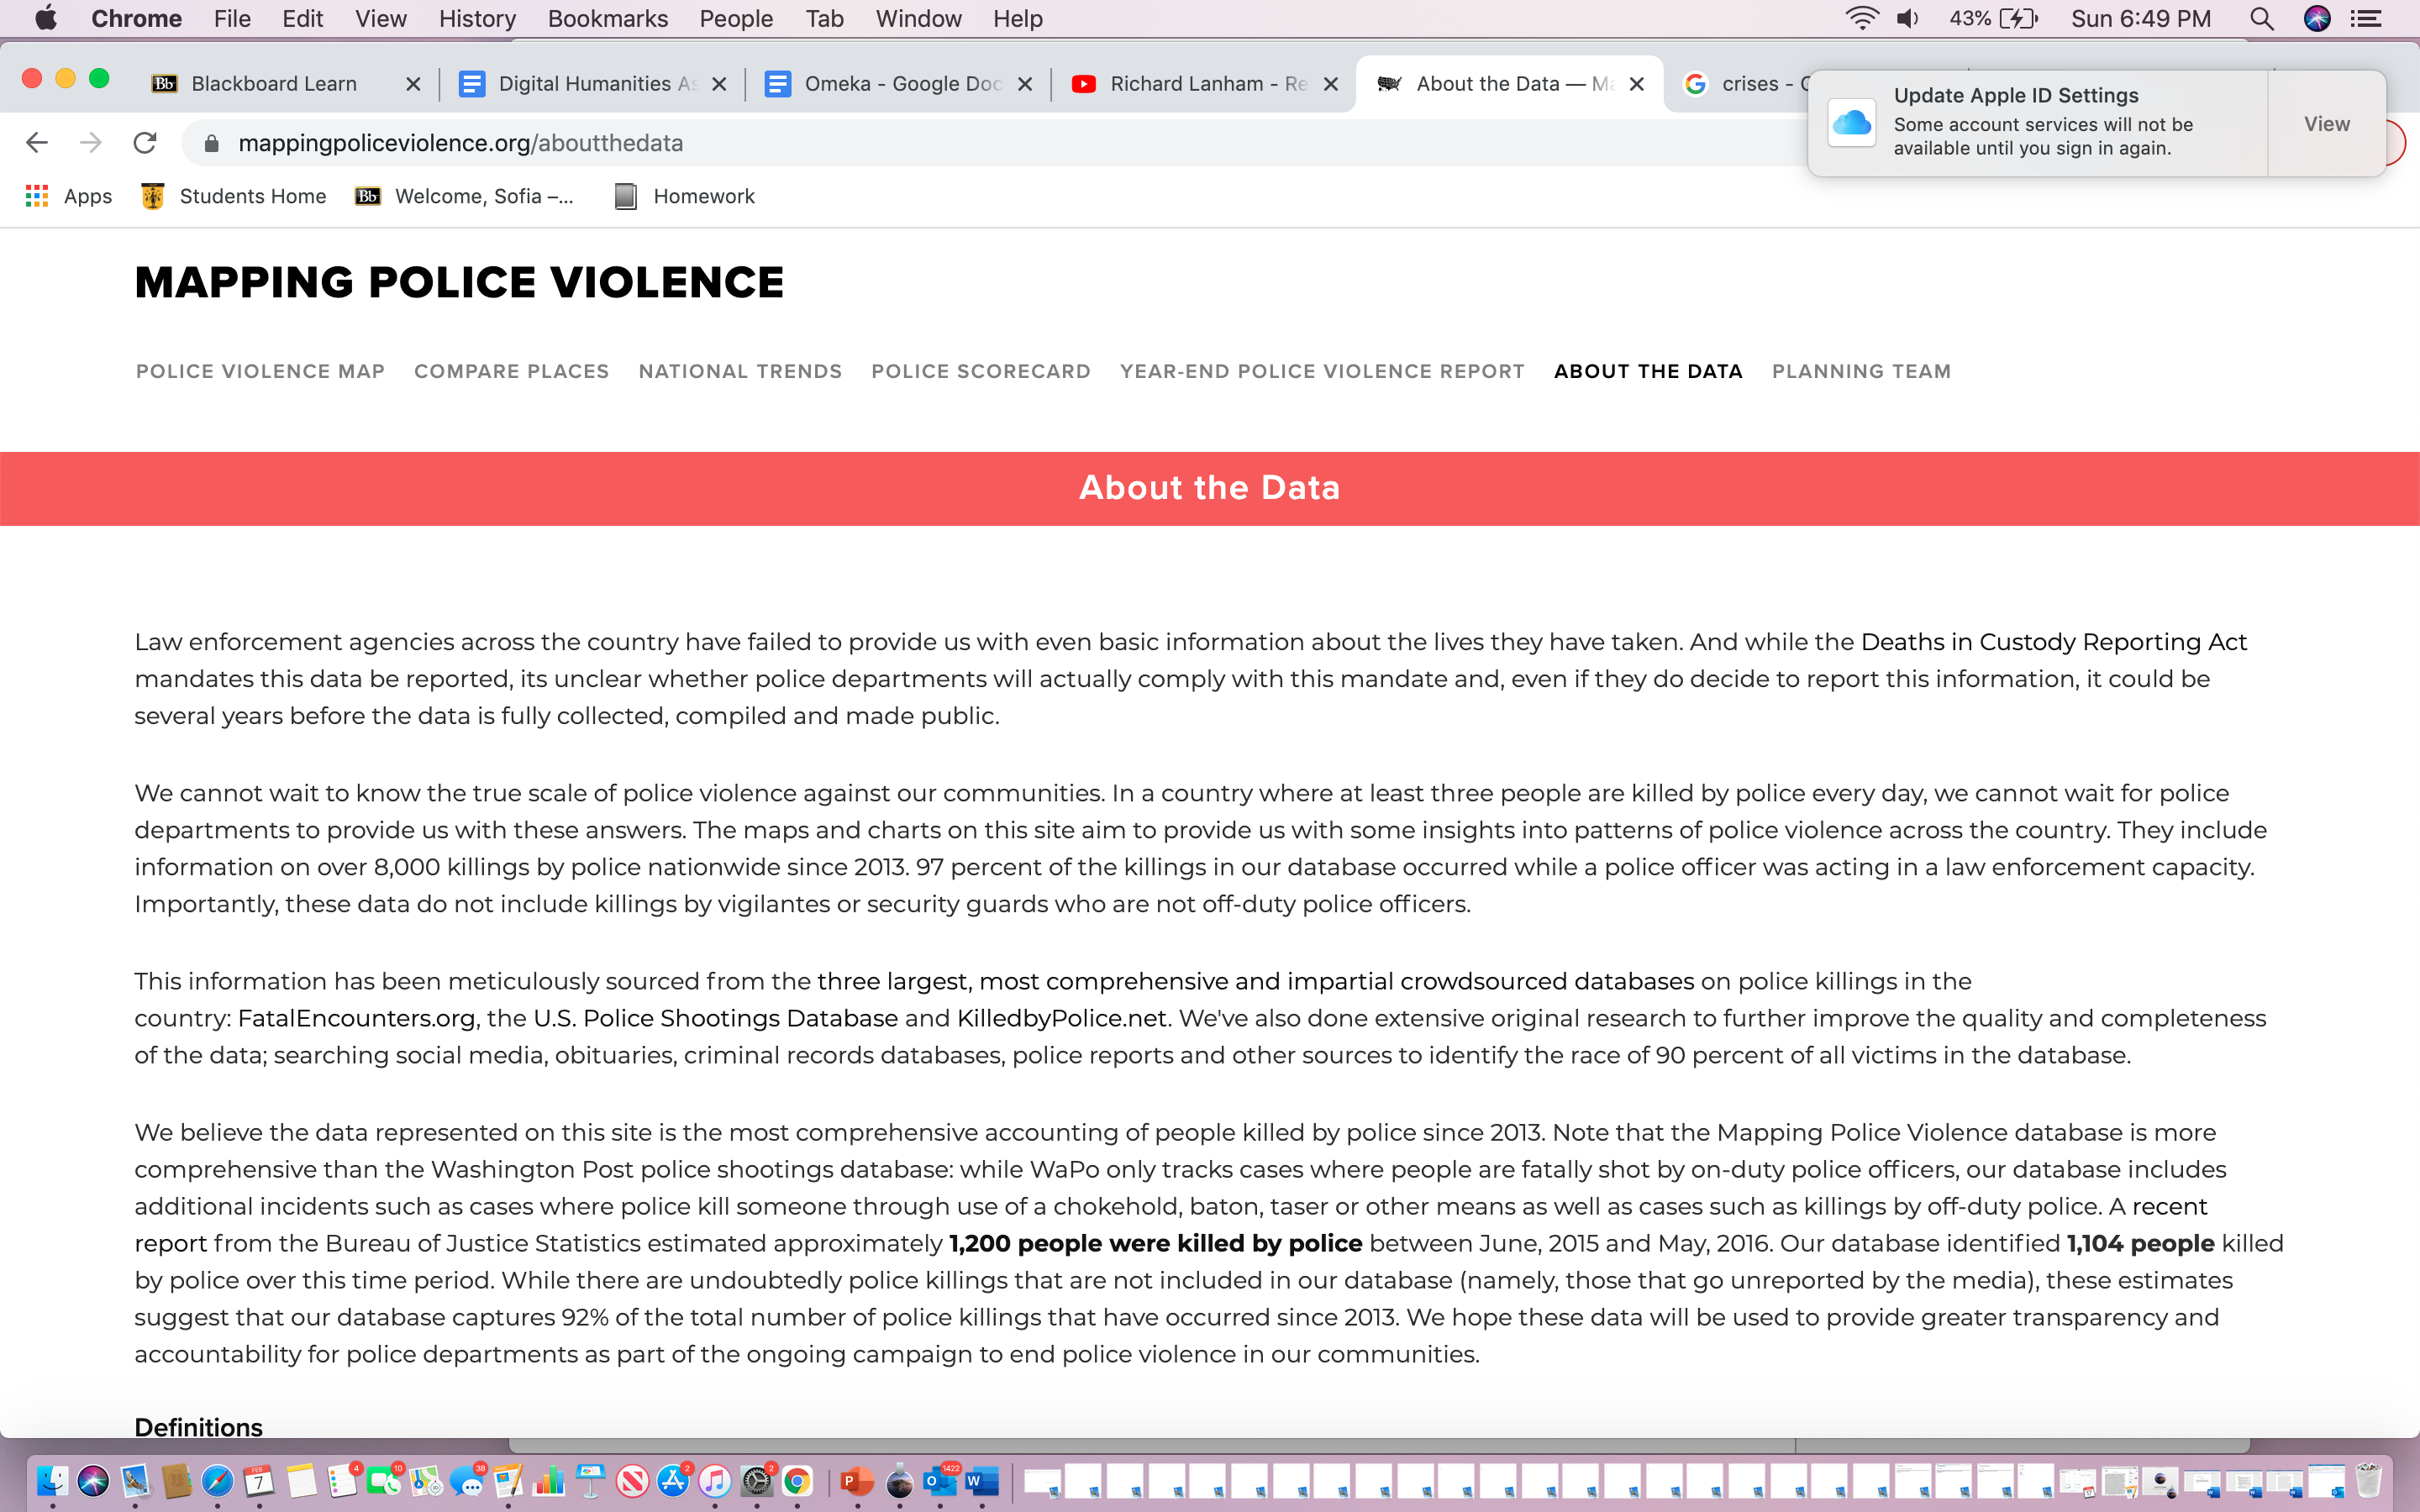
Task: Open the Welcome, Sofia bookmark
Action: tap(466, 196)
